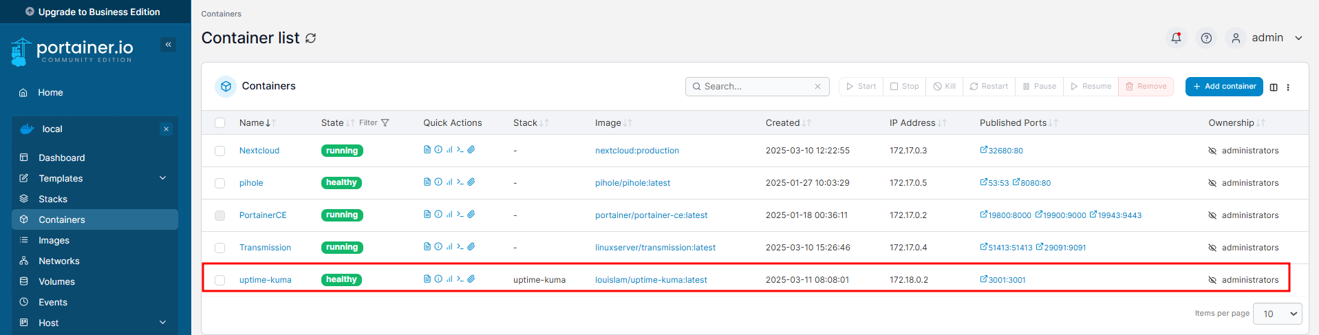Open exec console icon for Transmission container
The height and width of the screenshot is (335, 1319).
click(460, 247)
